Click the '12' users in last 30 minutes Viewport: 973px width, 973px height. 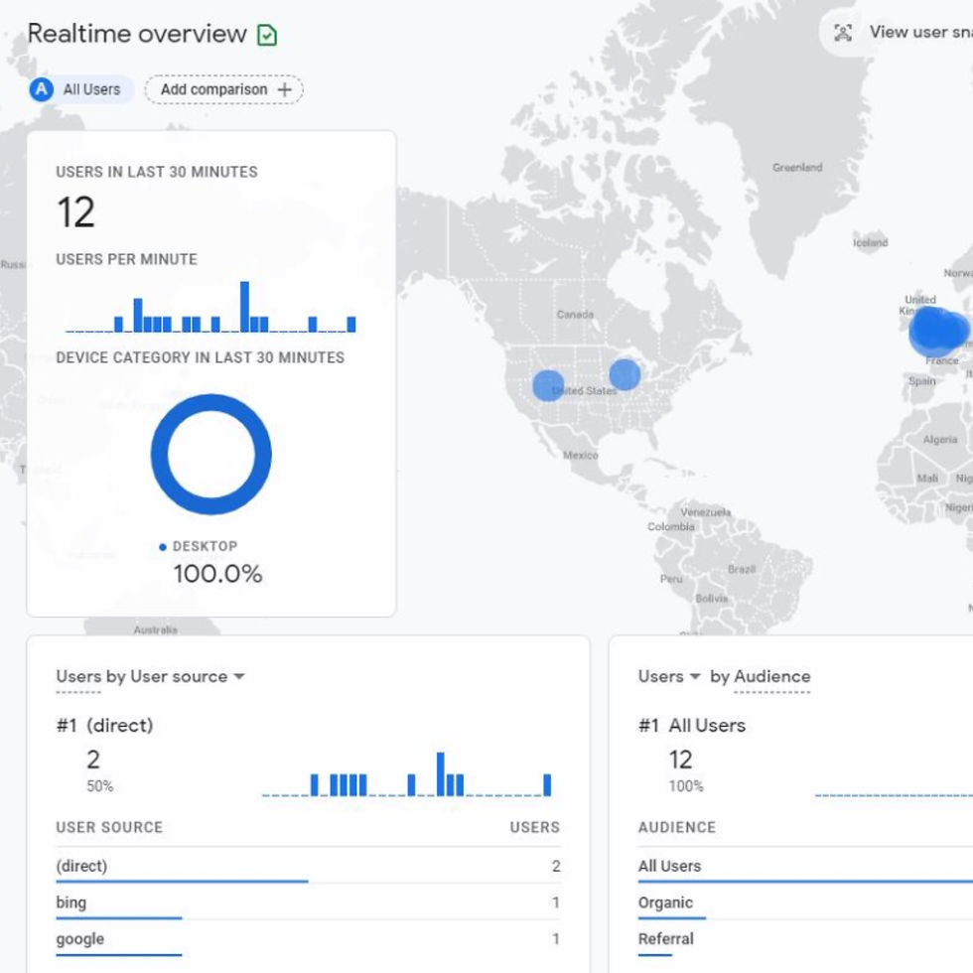(76, 212)
